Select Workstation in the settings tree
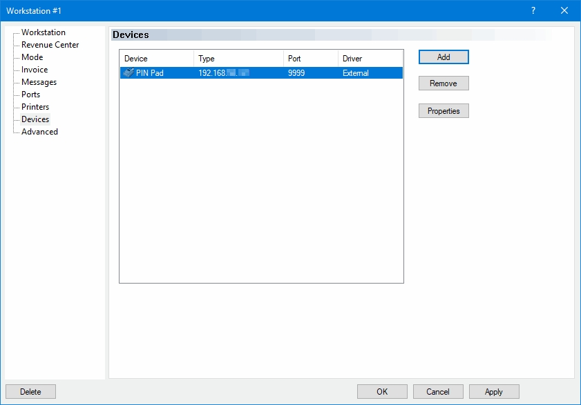 click(44, 32)
